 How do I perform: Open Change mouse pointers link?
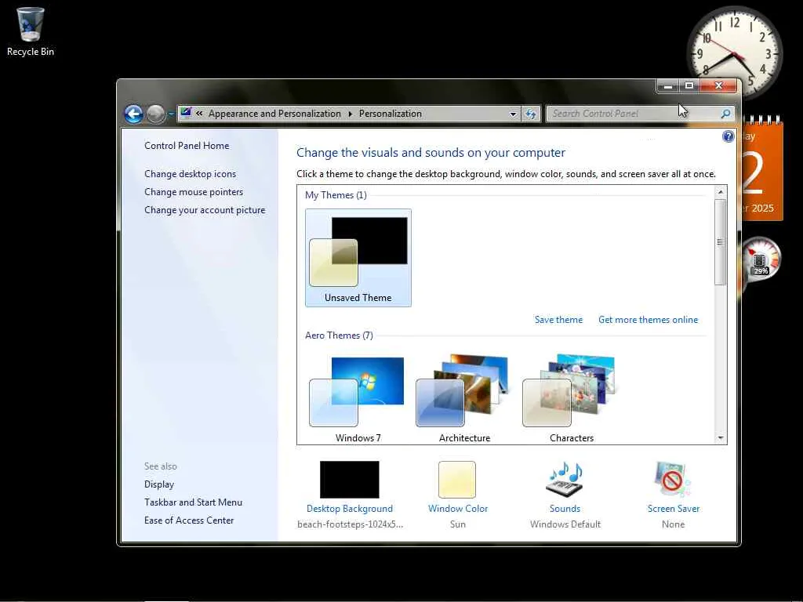[194, 192]
